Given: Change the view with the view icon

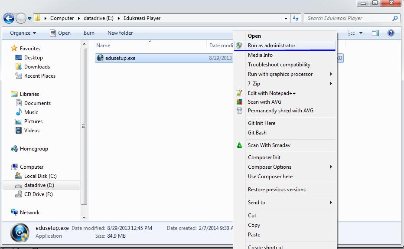Looking at the screenshot, I should 352,33.
